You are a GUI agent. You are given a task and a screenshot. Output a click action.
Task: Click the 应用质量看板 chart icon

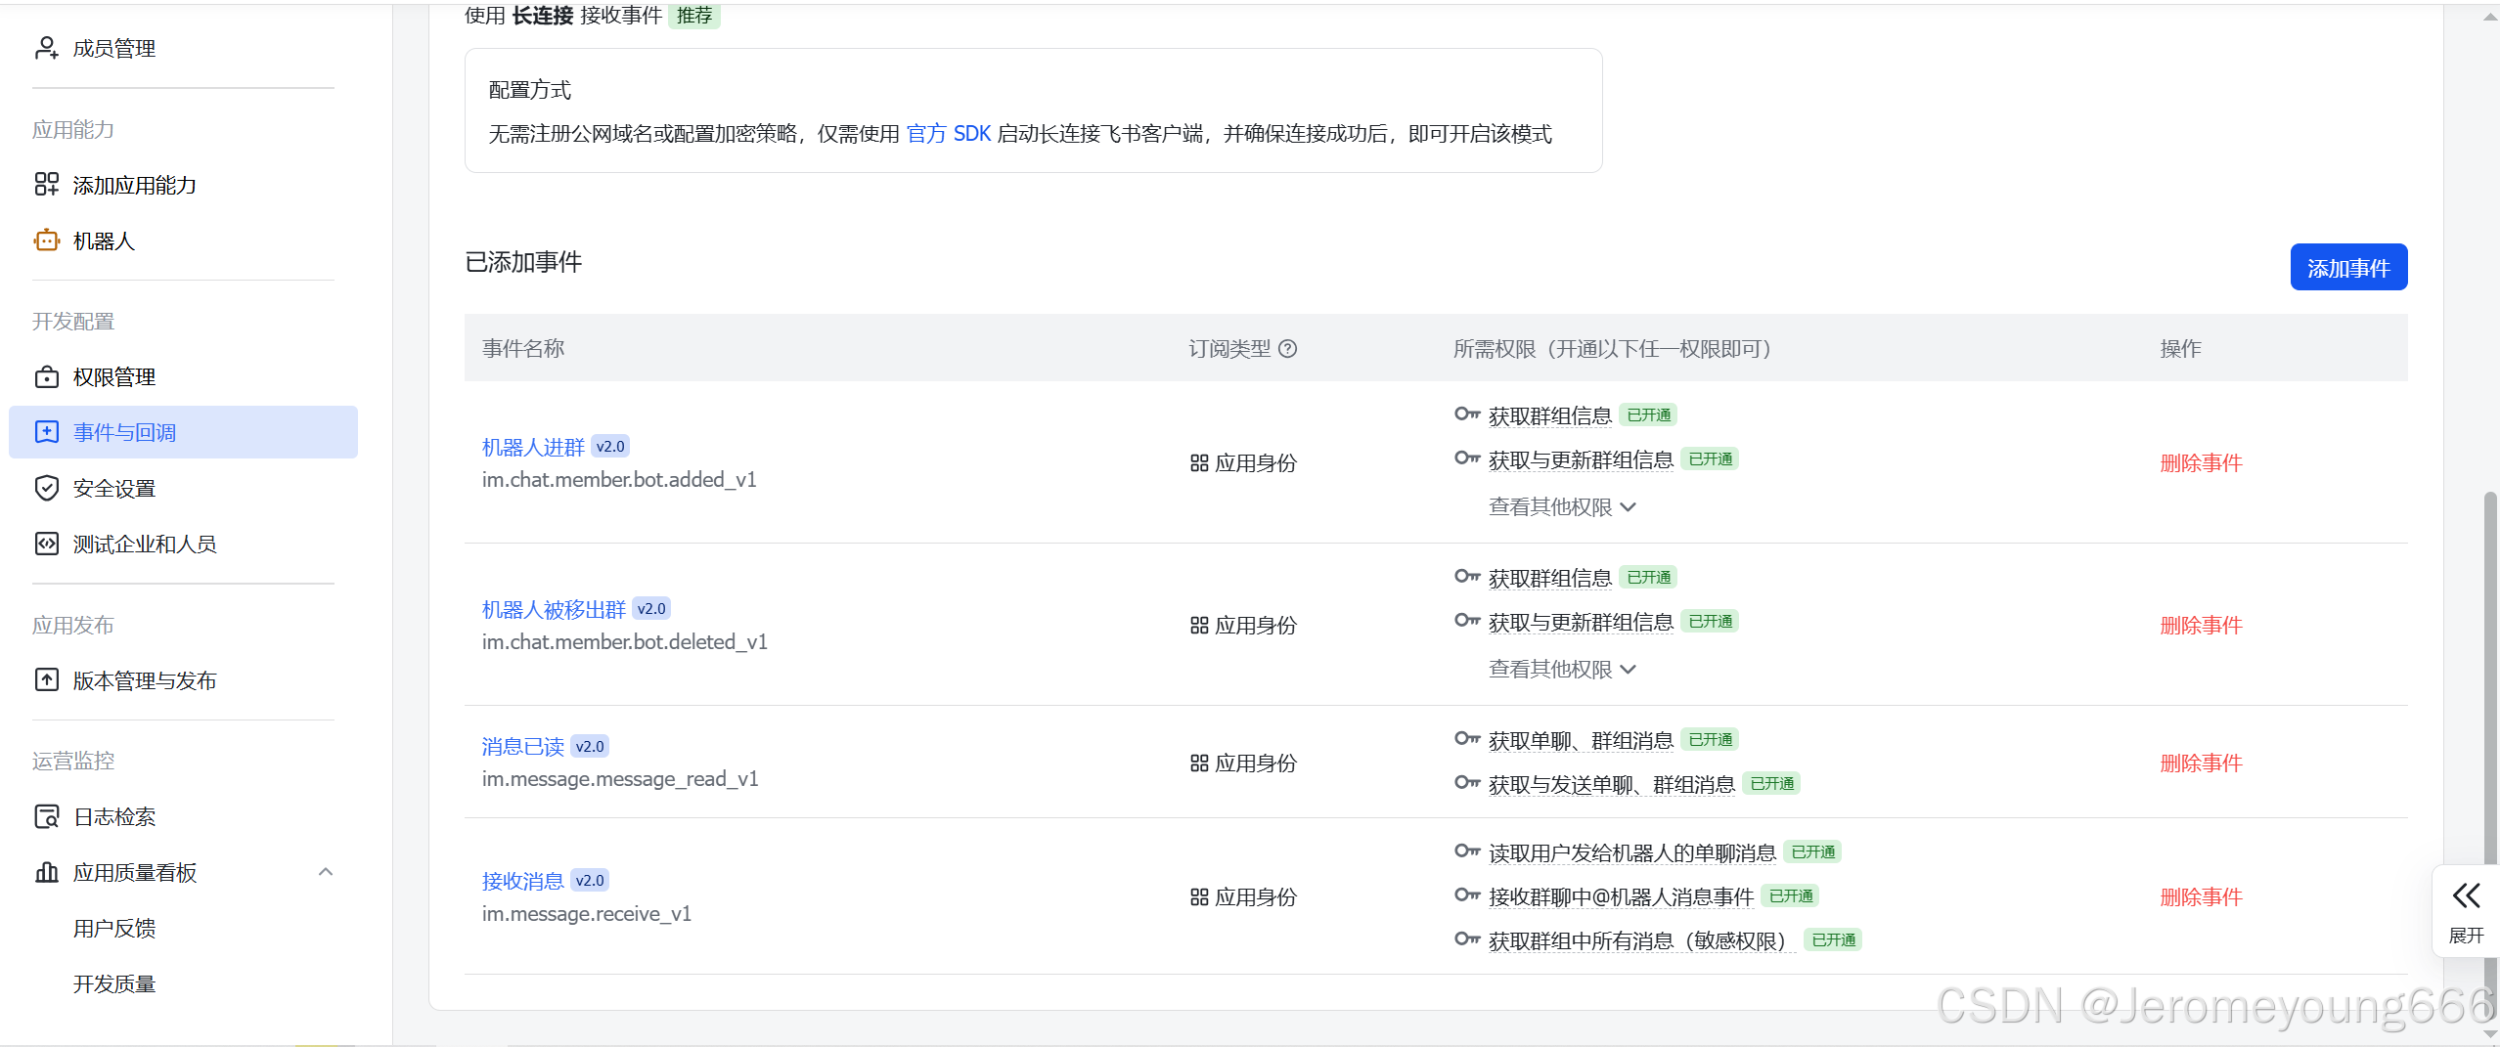pyautogui.click(x=46, y=872)
